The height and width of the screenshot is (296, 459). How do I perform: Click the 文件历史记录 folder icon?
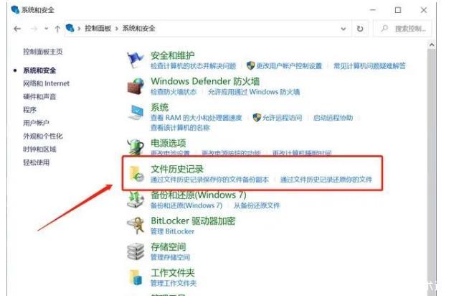[x=136, y=174]
